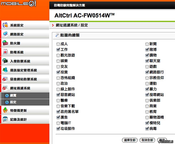Click the 確定 confirm button
Viewport: 175px width, 144px height.
pyautogui.click(x=162, y=140)
